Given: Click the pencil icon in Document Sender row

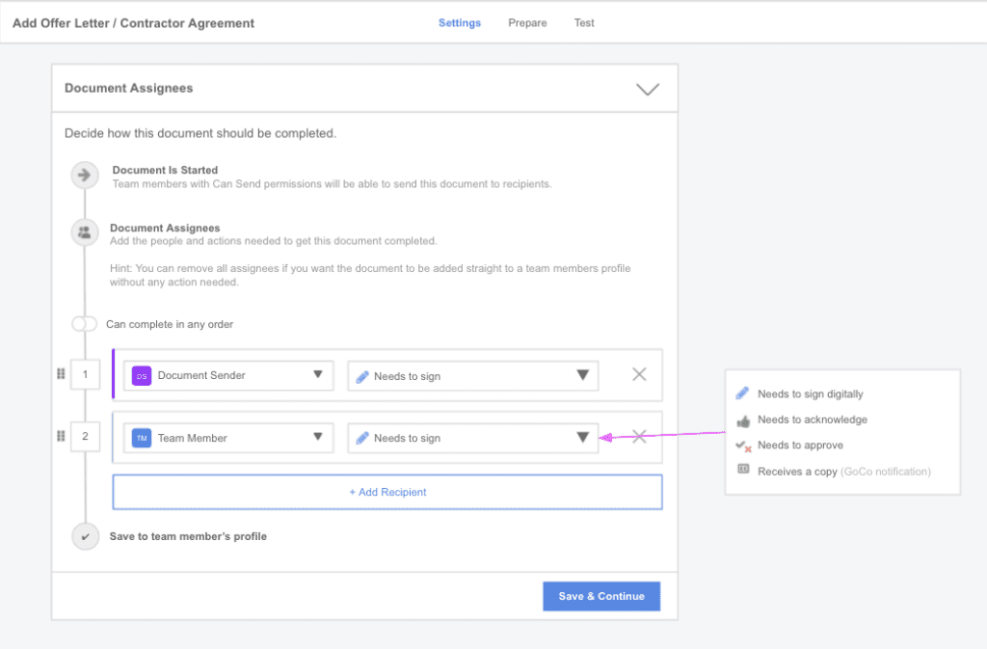Looking at the screenshot, I should coord(362,376).
